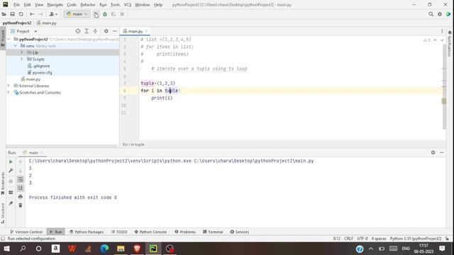454x255 pixels.
Task: Open the Refactor menu
Action: point(88,5)
